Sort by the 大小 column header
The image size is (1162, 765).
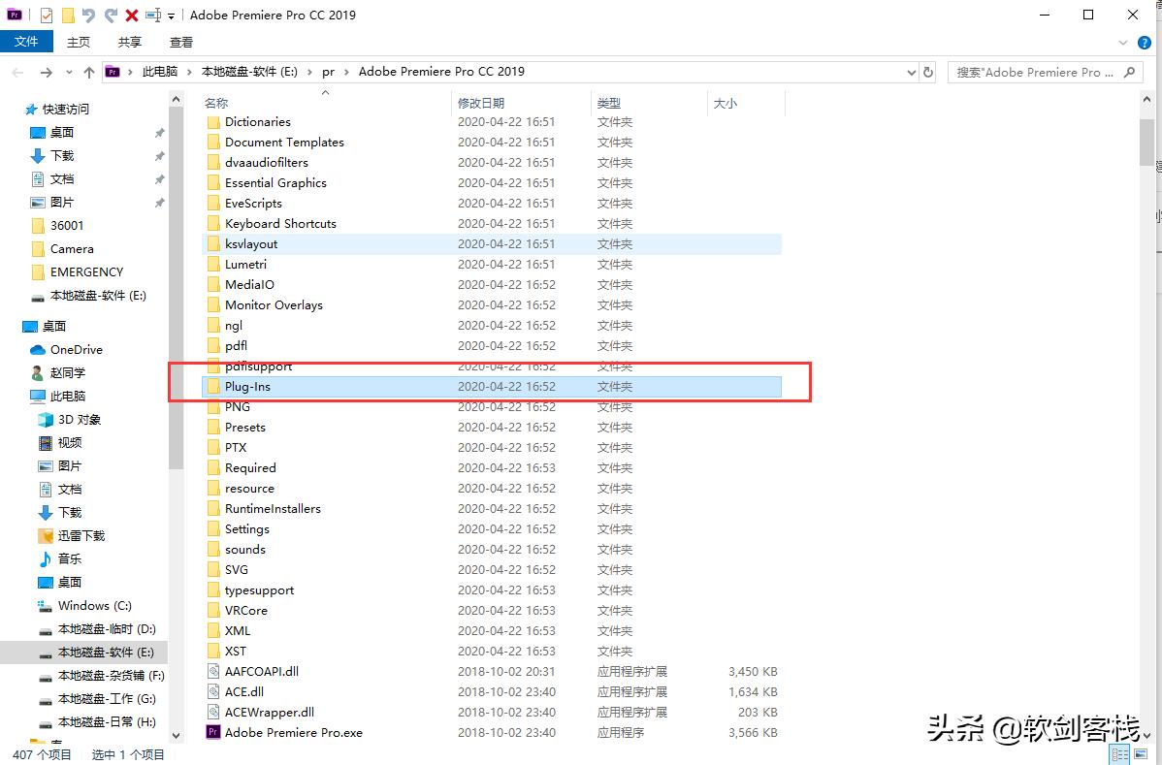coord(725,103)
